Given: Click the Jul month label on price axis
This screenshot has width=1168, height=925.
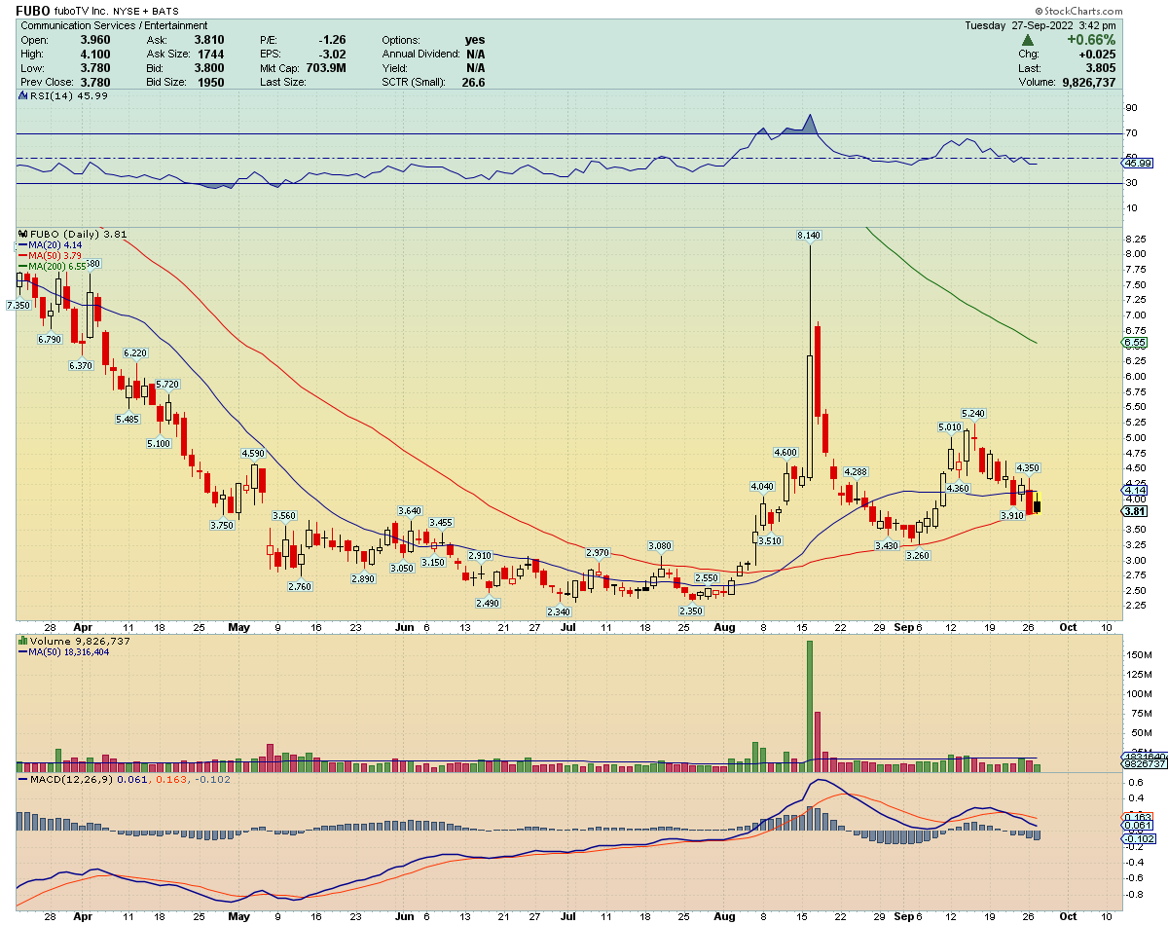Looking at the screenshot, I should (568, 628).
